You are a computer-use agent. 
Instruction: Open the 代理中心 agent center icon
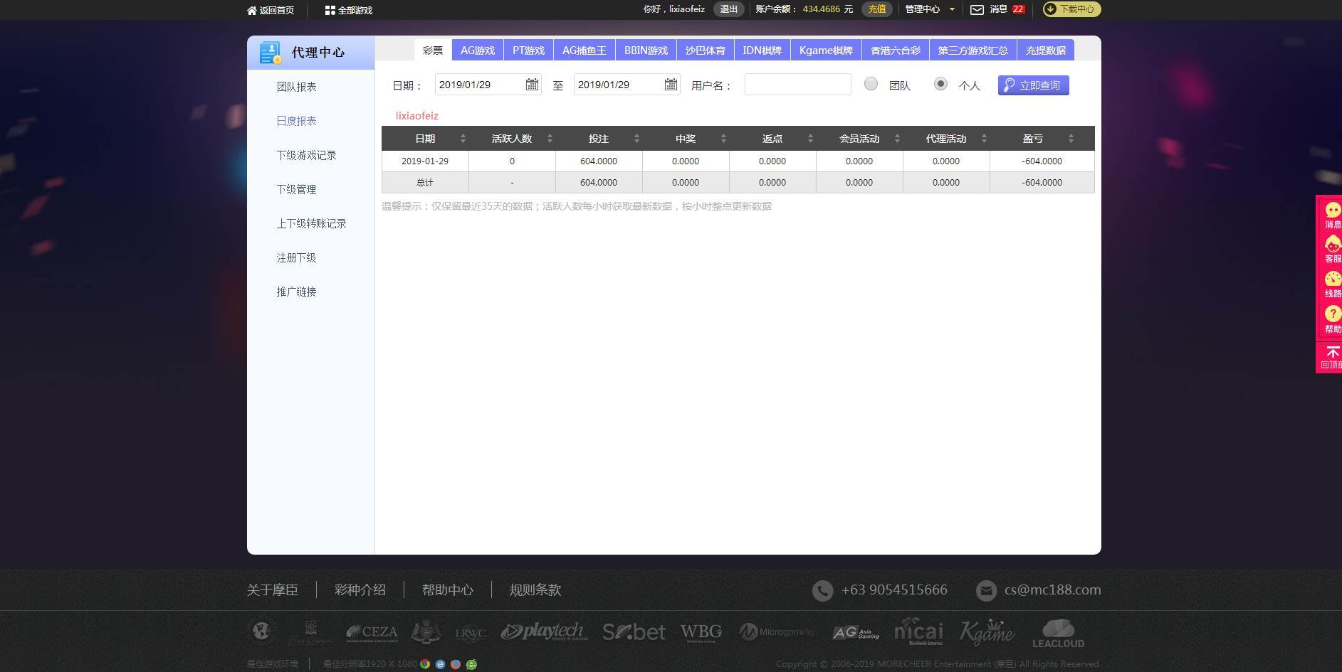point(269,52)
